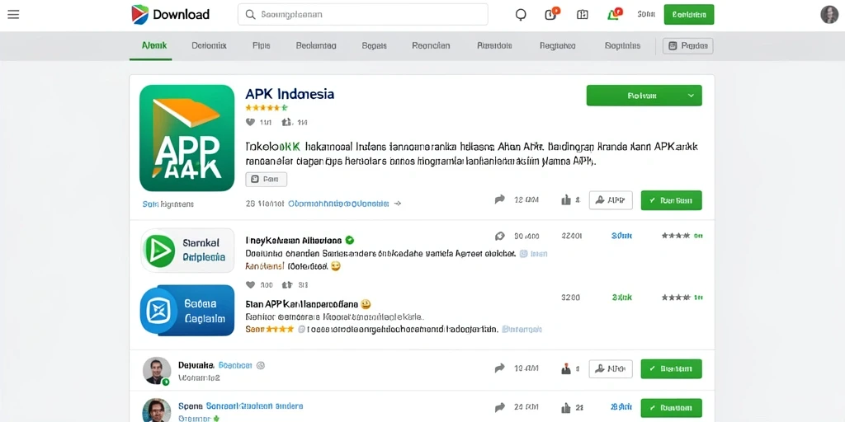Click the green check button in the Spana row
845x422 pixels.
pyautogui.click(x=672, y=408)
